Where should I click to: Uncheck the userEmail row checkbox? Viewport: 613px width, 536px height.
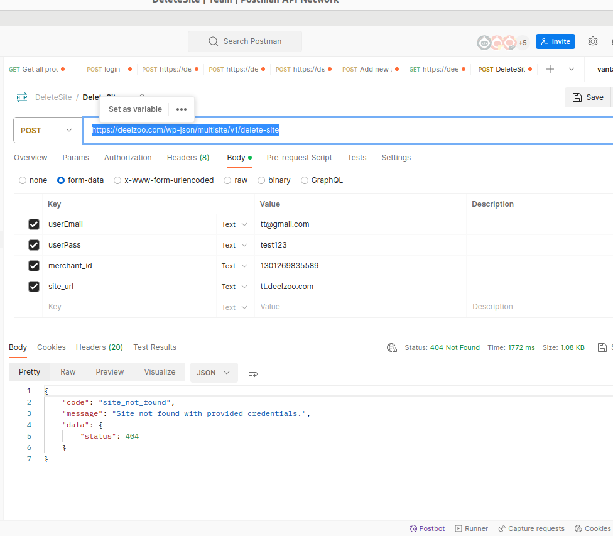click(34, 224)
